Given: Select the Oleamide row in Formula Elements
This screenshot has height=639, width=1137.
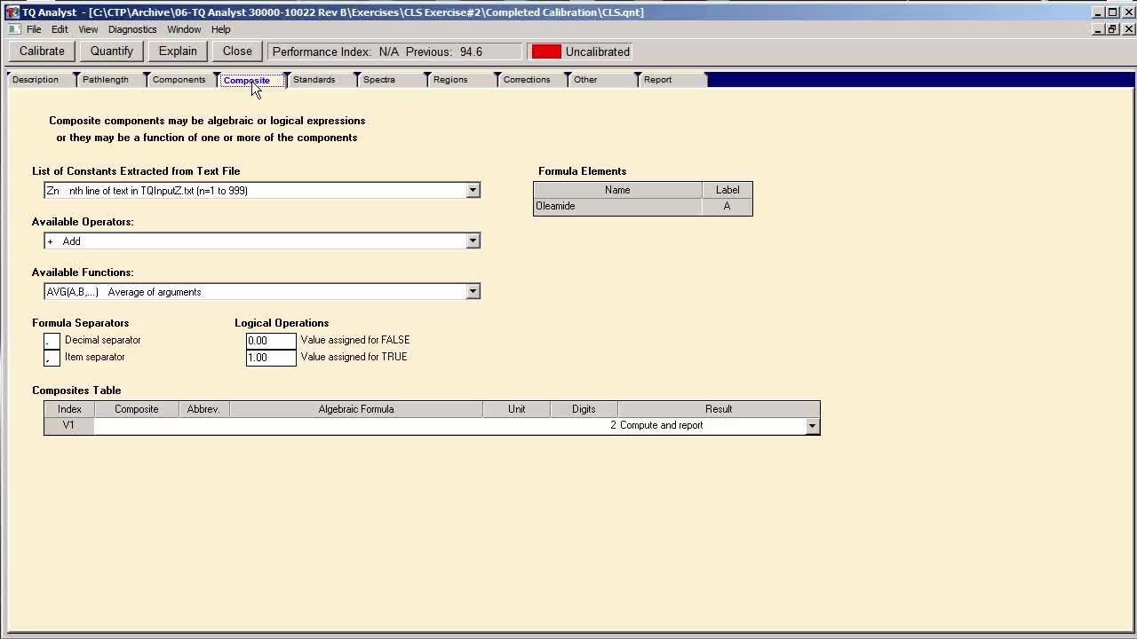Looking at the screenshot, I should click(x=616, y=206).
